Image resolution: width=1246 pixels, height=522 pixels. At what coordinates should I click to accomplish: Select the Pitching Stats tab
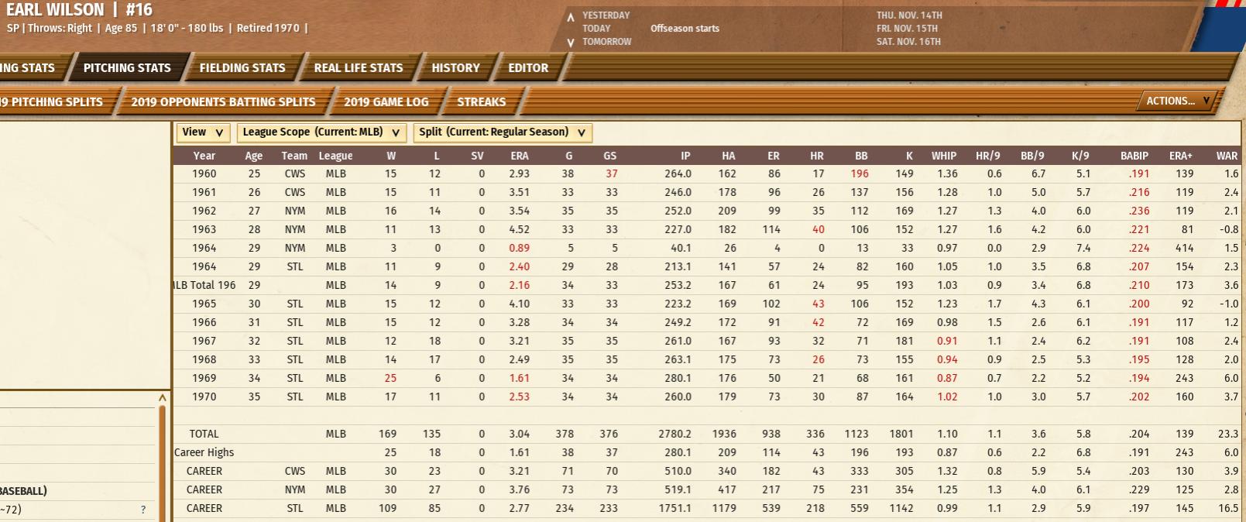pos(127,68)
